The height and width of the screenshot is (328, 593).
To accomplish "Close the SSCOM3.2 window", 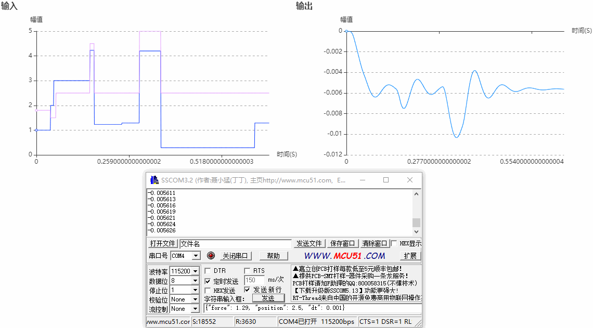I will point(410,180).
